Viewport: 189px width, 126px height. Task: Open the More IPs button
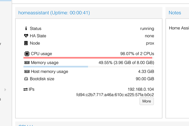click(147, 101)
